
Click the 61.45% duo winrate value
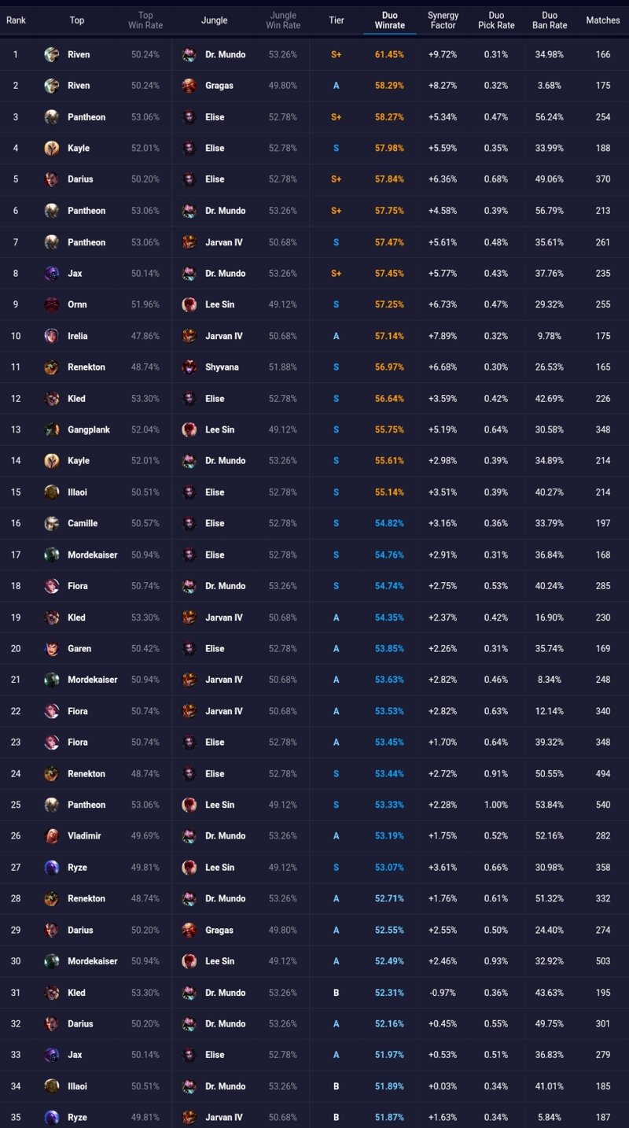pyautogui.click(x=390, y=54)
